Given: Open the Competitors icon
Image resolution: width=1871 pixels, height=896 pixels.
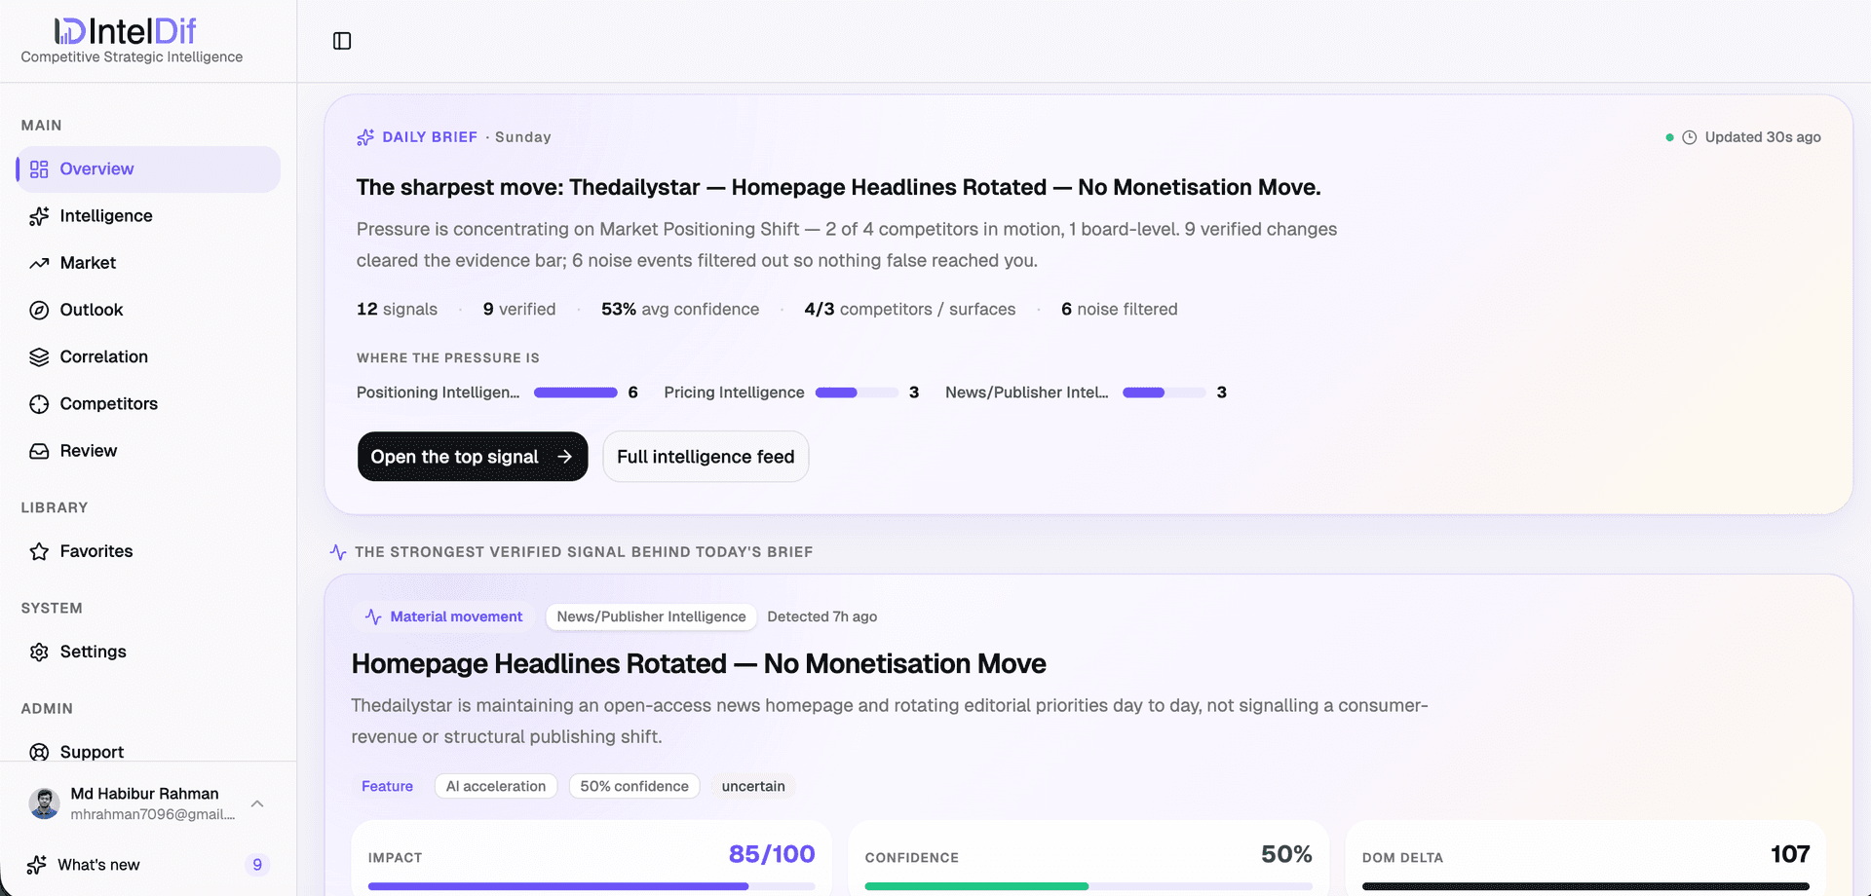Looking at the screenshot, I should click(x=39, y=404).
